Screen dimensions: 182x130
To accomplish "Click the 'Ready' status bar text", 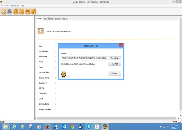I will pyautogui.click(x=2, y=122).
